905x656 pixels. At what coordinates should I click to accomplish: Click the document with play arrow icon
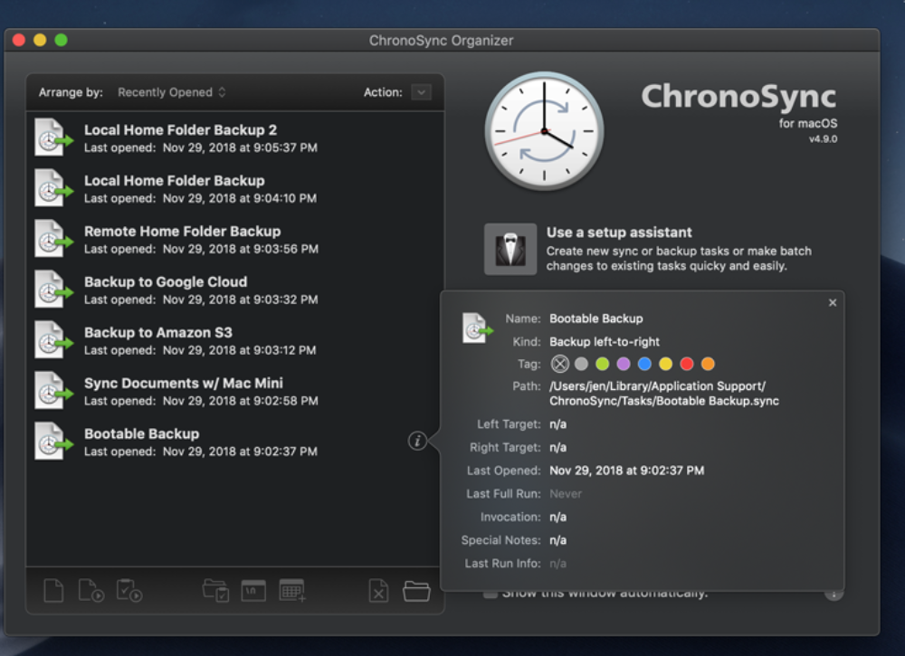pyautogui.click(x=91, y=591)
